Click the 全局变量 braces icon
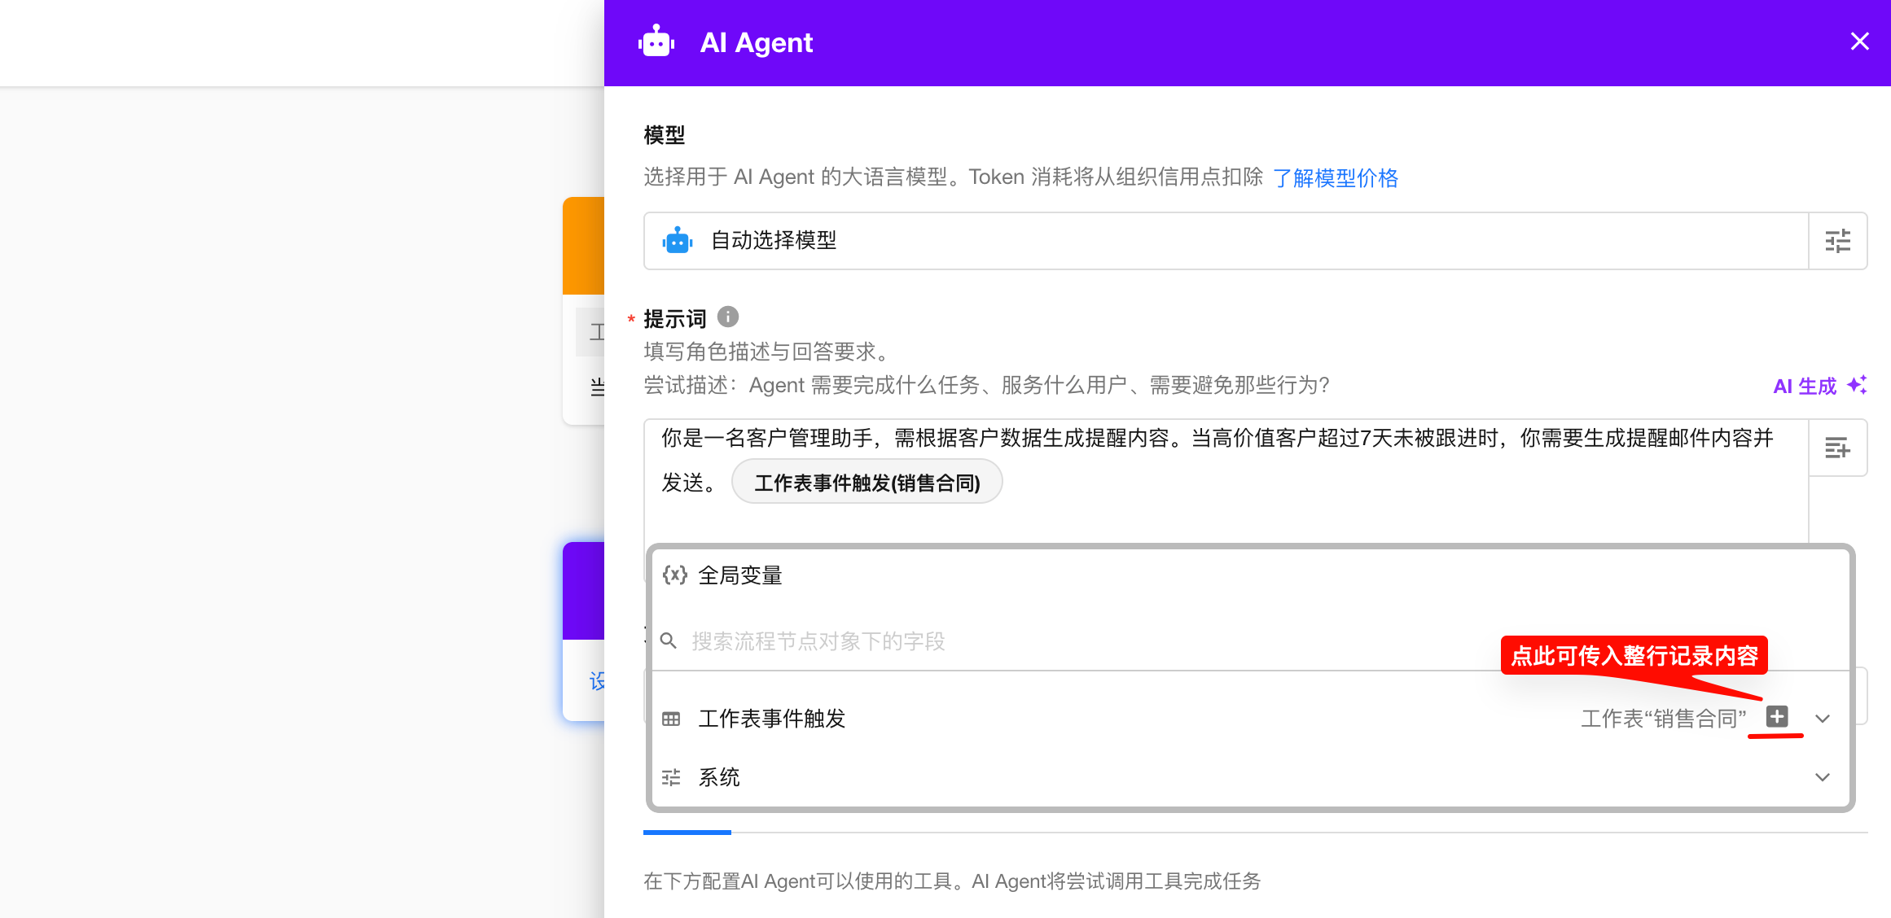 coord(674,575)
